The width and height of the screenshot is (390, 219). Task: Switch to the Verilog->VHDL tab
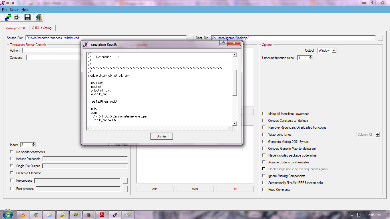15,28
